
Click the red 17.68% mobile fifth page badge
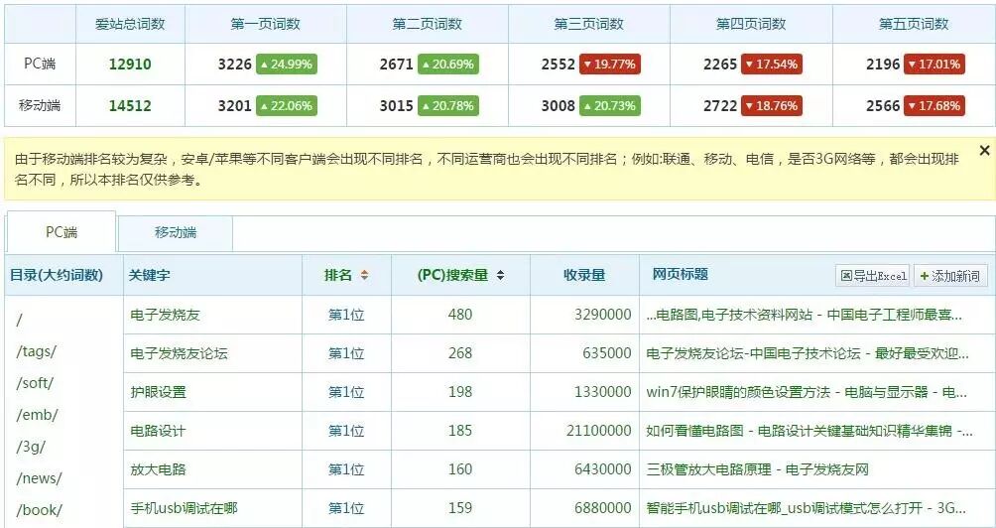coord(934,105)
